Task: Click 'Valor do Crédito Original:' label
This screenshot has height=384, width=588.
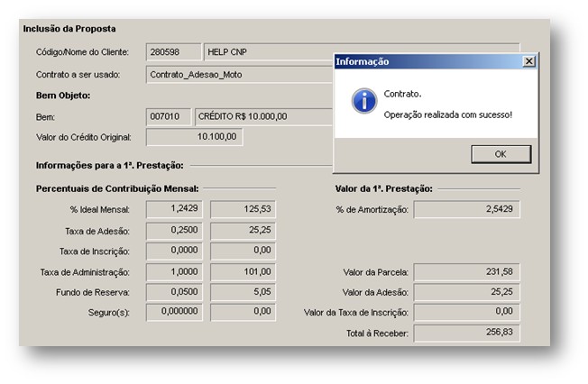Action: pos(84,137)
